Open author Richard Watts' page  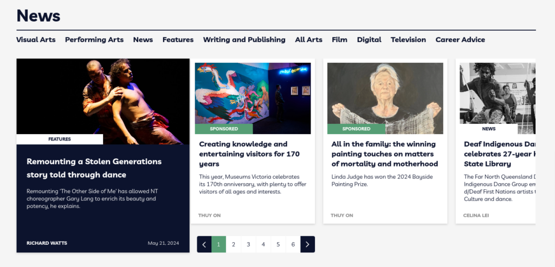pyautogui.click(x=47, y=243)
